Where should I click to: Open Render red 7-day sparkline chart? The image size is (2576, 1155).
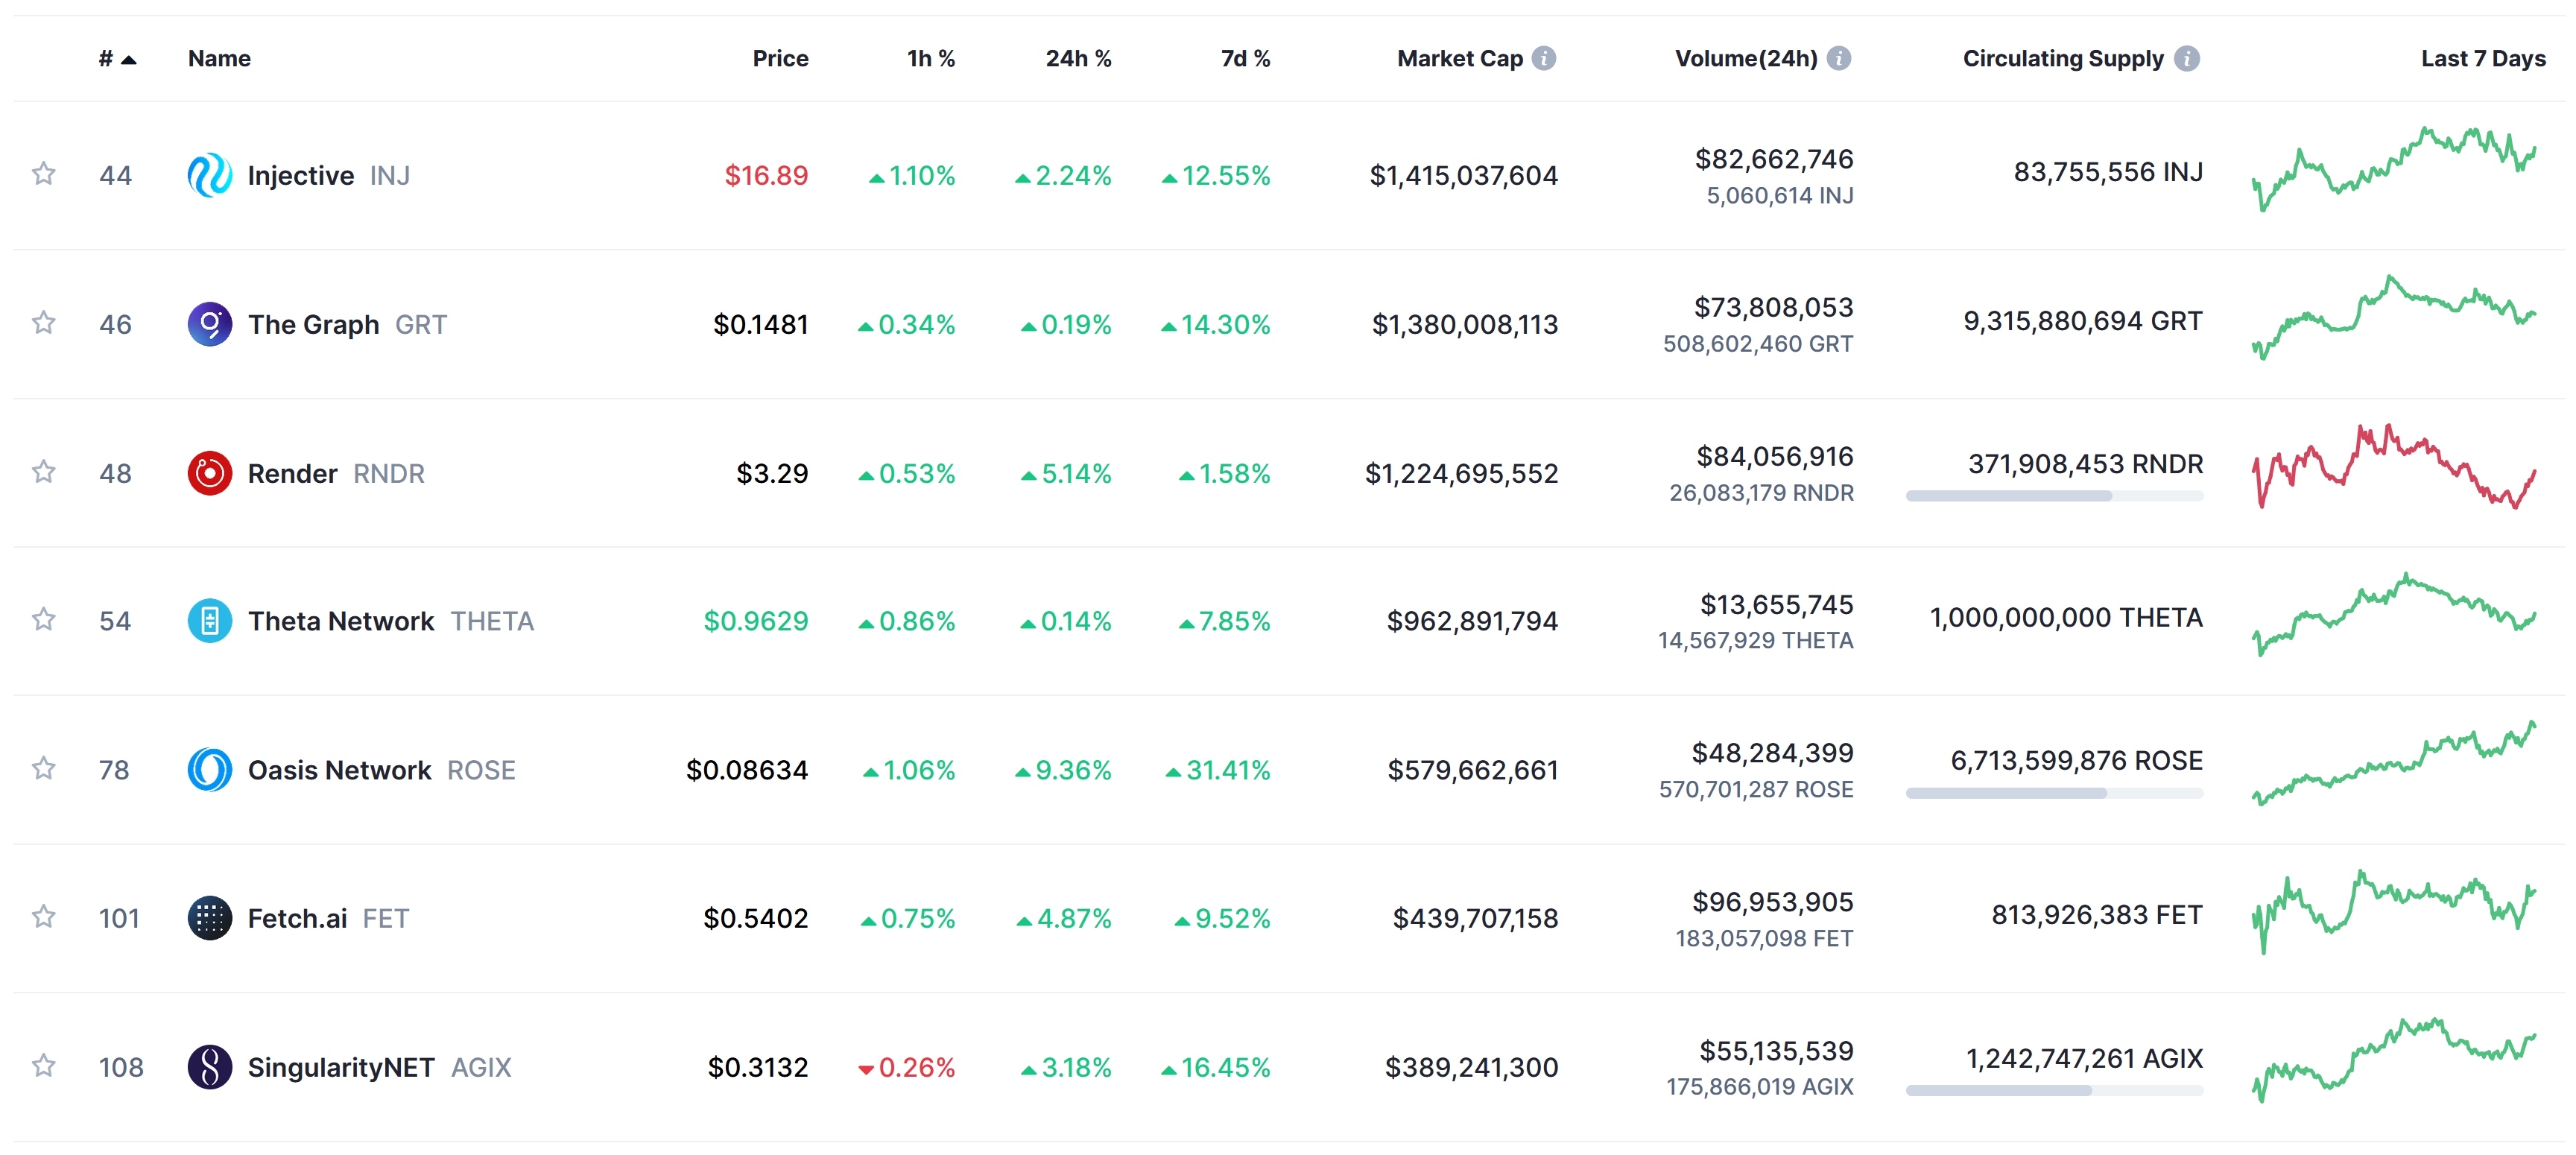(2393, 466)
